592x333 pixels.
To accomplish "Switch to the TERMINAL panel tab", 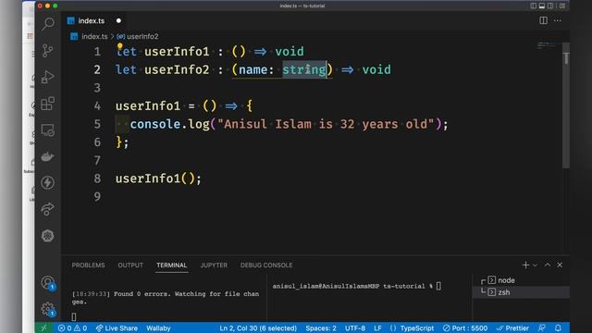I will click(172, 265).
